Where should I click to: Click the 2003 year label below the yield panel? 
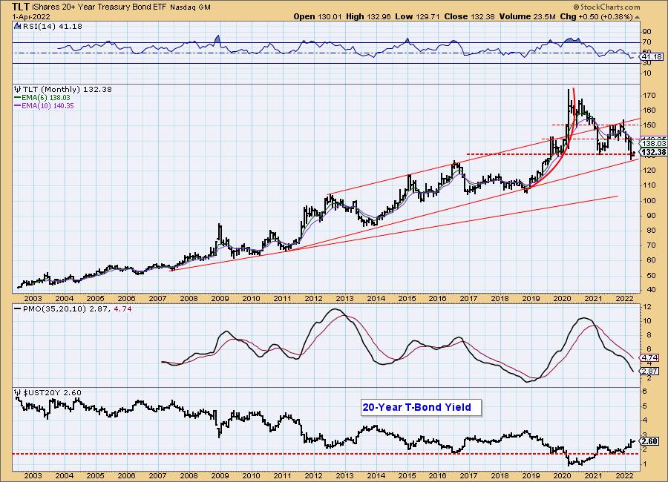pyautogui.click(x=33, y=475)
